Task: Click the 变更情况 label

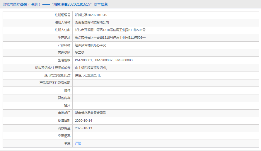Action: tap(64, 136)
